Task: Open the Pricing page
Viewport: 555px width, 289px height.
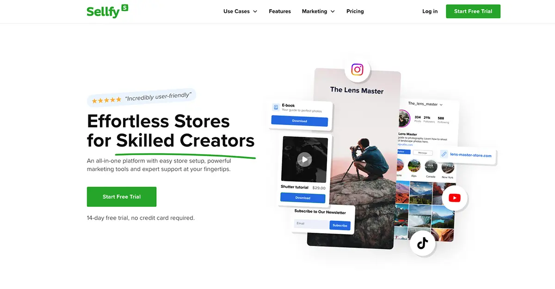Action: 355,11
